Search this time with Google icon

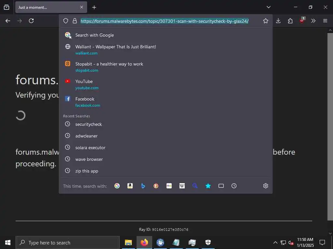[117, 186]
